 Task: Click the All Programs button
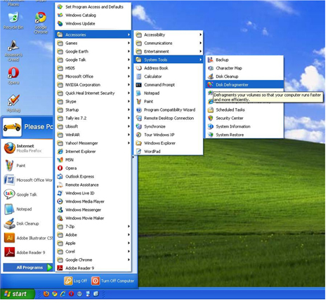(x=28, y=267)
